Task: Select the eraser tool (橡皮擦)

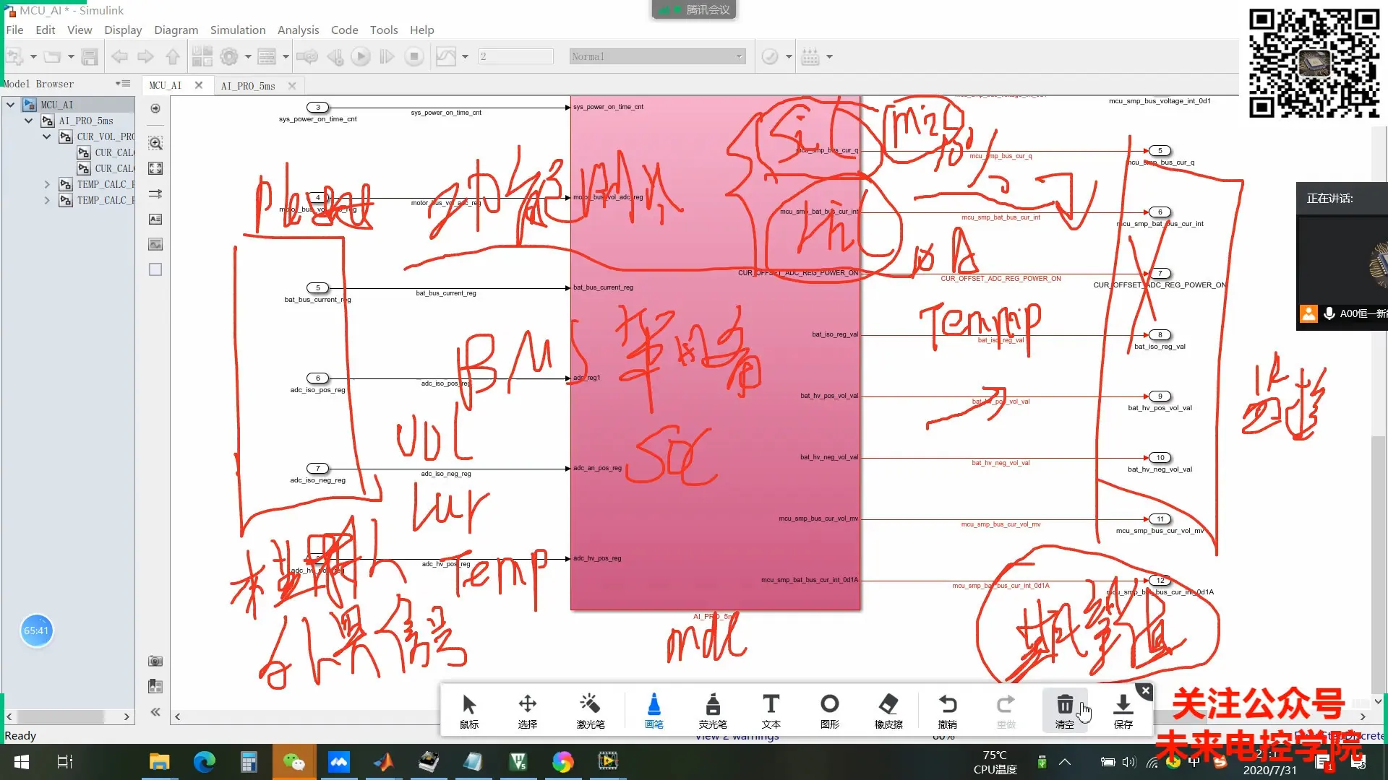Action: click(x=888, y=711)
